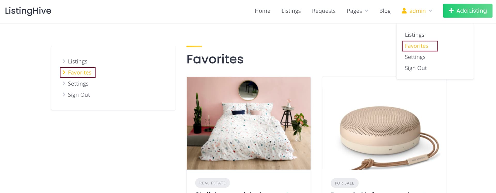This screenshot has height=193, width=496.
Task: Choose Settings from the admin dropdown menu
Action: pyautogui.click(x=415, y=57)
